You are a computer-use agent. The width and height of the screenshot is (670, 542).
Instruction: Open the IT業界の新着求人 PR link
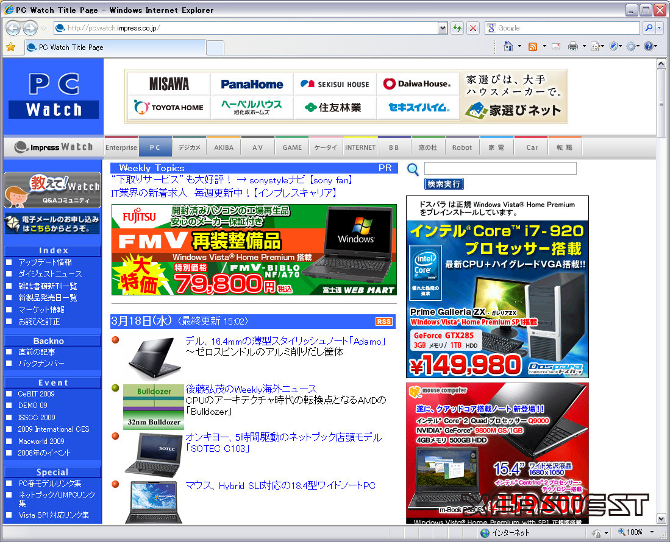pyautogui.click(x=224, y=193)
